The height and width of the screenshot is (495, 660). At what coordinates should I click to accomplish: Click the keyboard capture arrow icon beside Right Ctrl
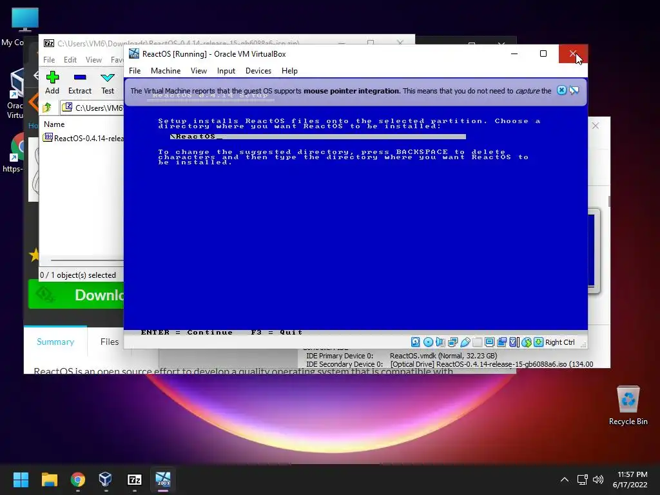pyautogui.click(x=538, y=342)
